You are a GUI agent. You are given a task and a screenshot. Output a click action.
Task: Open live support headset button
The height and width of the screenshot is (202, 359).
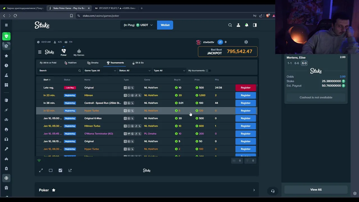(273, 191)
